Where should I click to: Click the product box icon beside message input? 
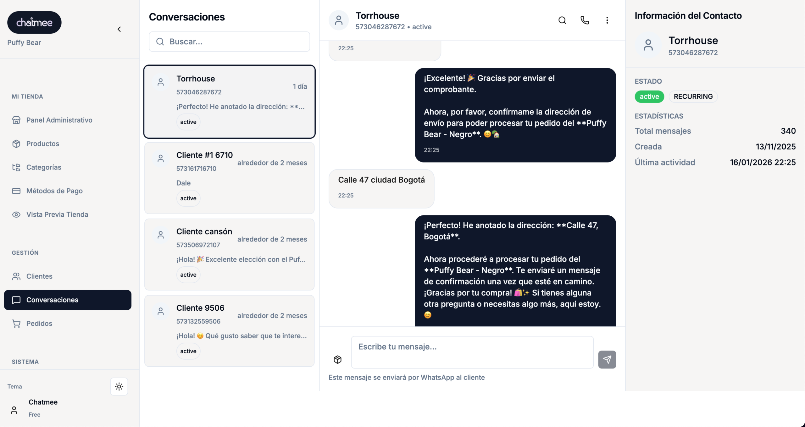(x=338, y=359)
